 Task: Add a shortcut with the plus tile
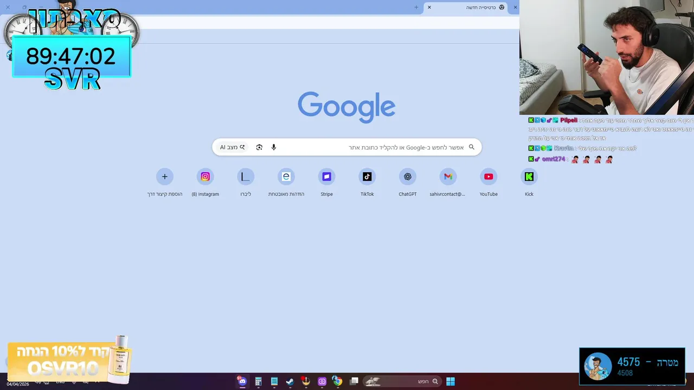(x=165, y=183)
